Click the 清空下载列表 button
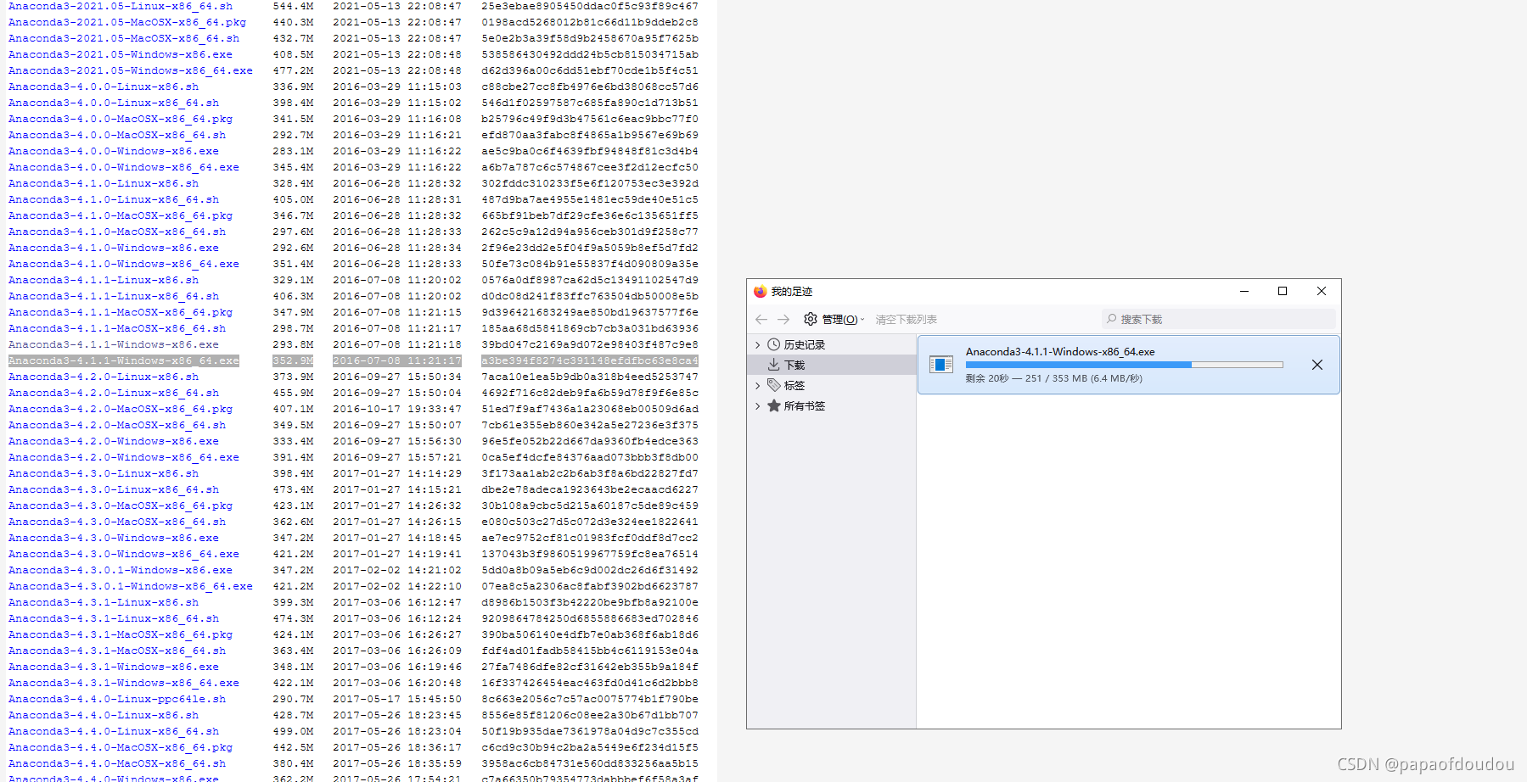 [906, 320]
